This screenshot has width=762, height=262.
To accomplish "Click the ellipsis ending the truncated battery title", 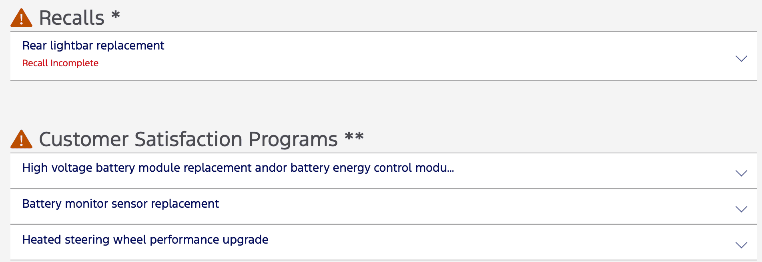I will [x=450, y=169].
